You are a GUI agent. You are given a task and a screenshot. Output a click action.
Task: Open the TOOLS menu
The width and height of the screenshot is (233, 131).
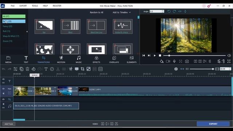tap(35, 6)
